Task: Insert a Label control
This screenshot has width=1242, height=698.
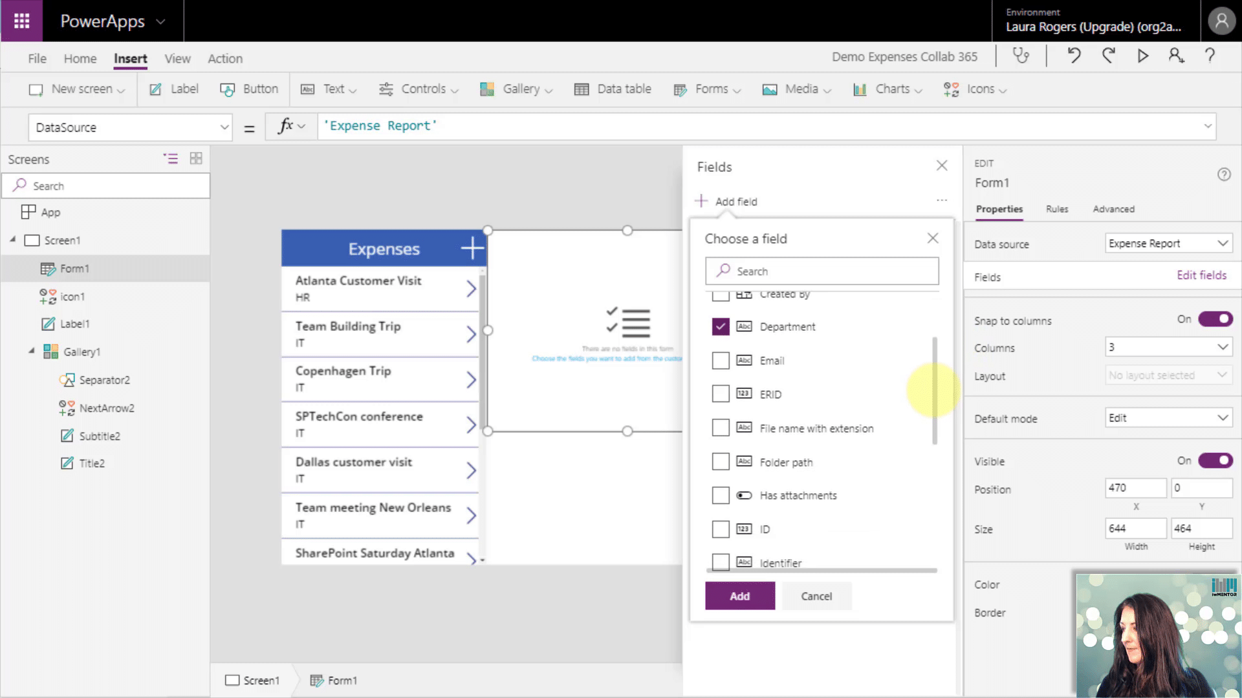Action: pyautogui.click(x=174, y=89)
